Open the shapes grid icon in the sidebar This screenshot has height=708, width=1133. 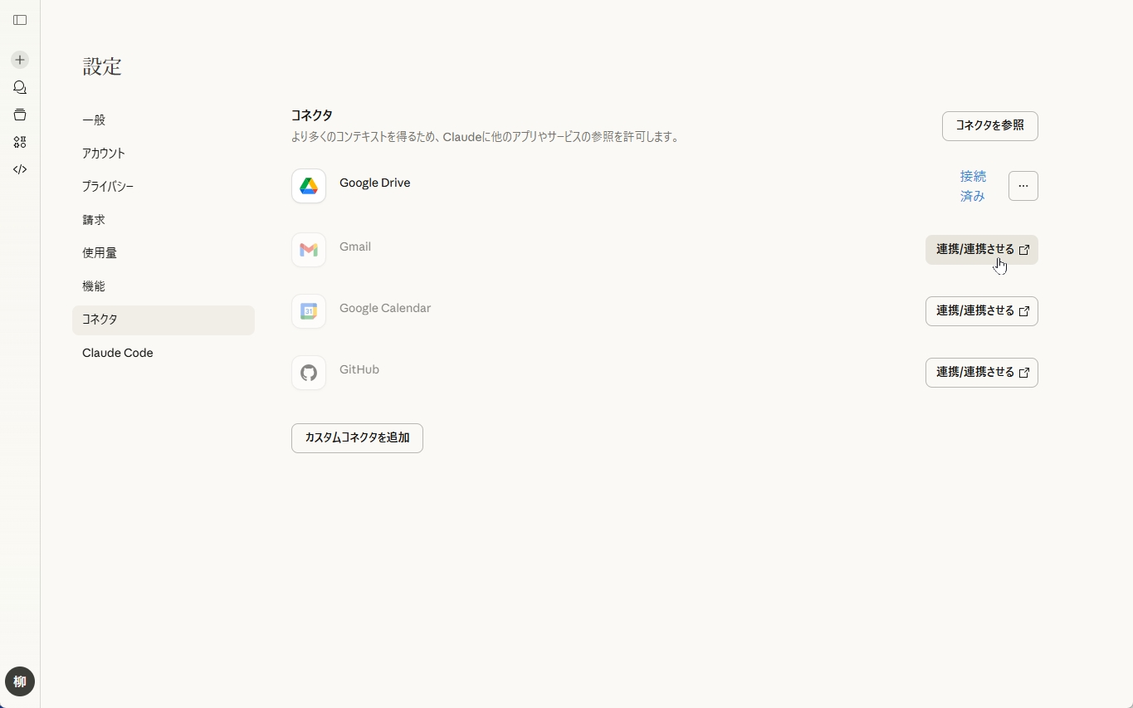19,142
